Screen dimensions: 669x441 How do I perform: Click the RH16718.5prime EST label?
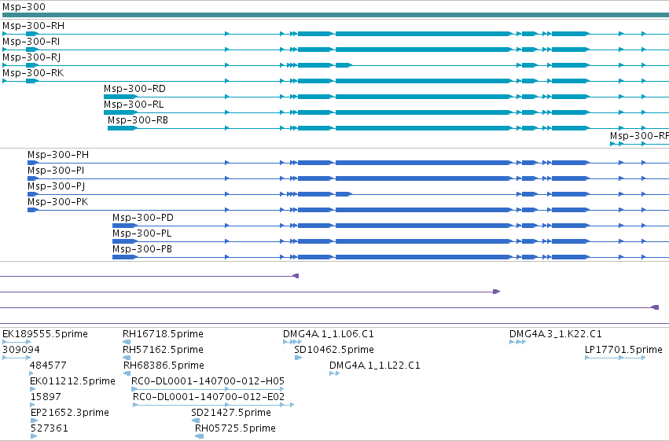[163, 334]
